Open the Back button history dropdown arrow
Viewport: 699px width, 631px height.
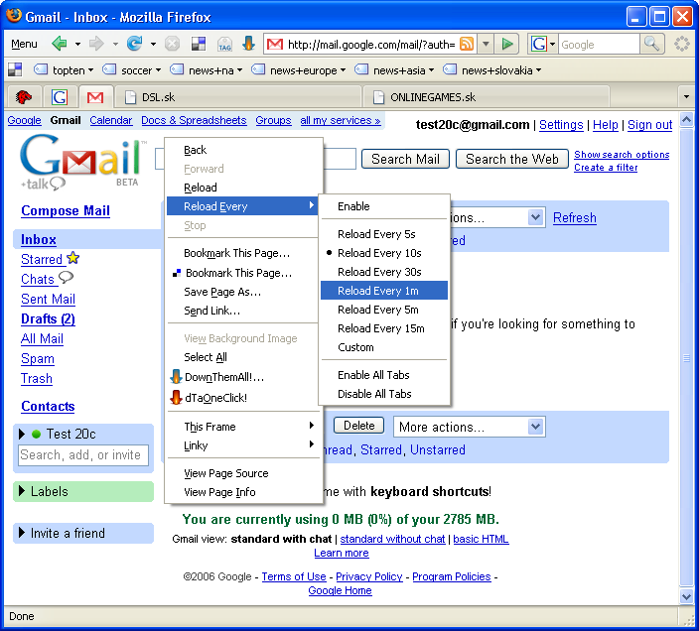(x=77, y=44)
